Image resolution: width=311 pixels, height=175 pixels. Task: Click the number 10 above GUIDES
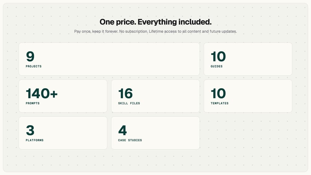(x=218, y=57)
